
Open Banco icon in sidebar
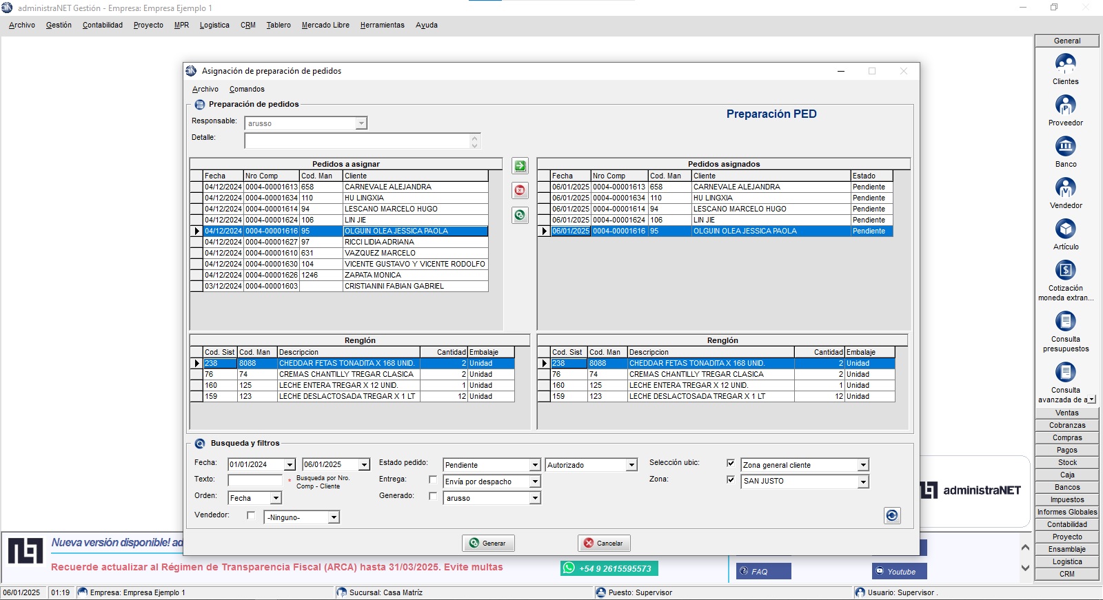click(1065, 147)
